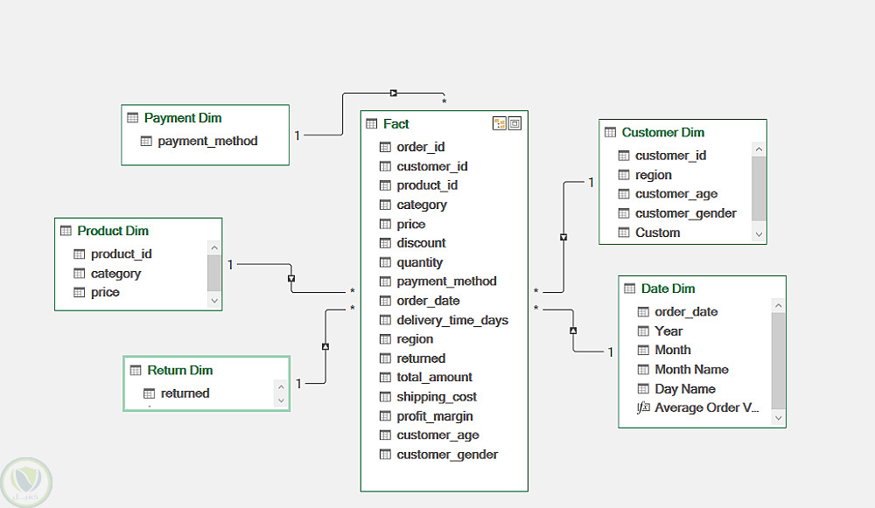Click the hierarchy icon in Fact table header

(x=500, y=124)
